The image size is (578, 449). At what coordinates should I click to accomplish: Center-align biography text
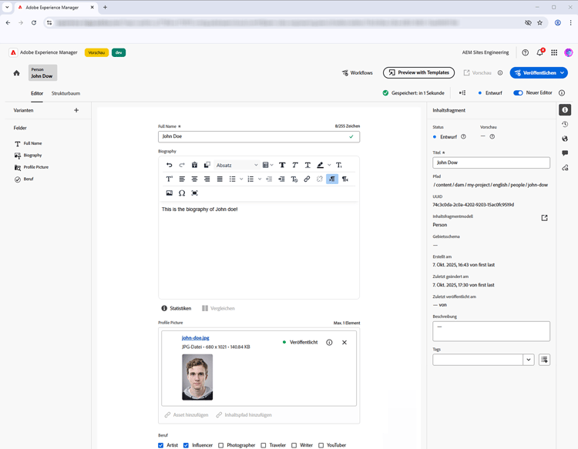[195, 179]
